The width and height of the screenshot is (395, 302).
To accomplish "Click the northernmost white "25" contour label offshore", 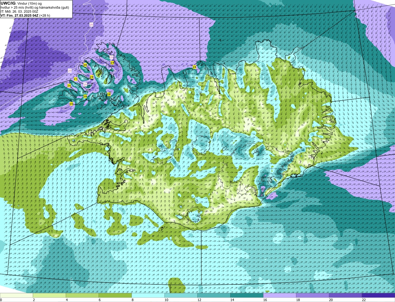I will tap(91, 24).
